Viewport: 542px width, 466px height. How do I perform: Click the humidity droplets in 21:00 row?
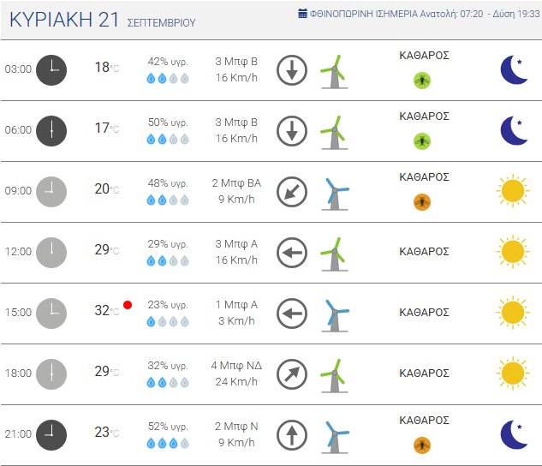(x=168, y=444)
